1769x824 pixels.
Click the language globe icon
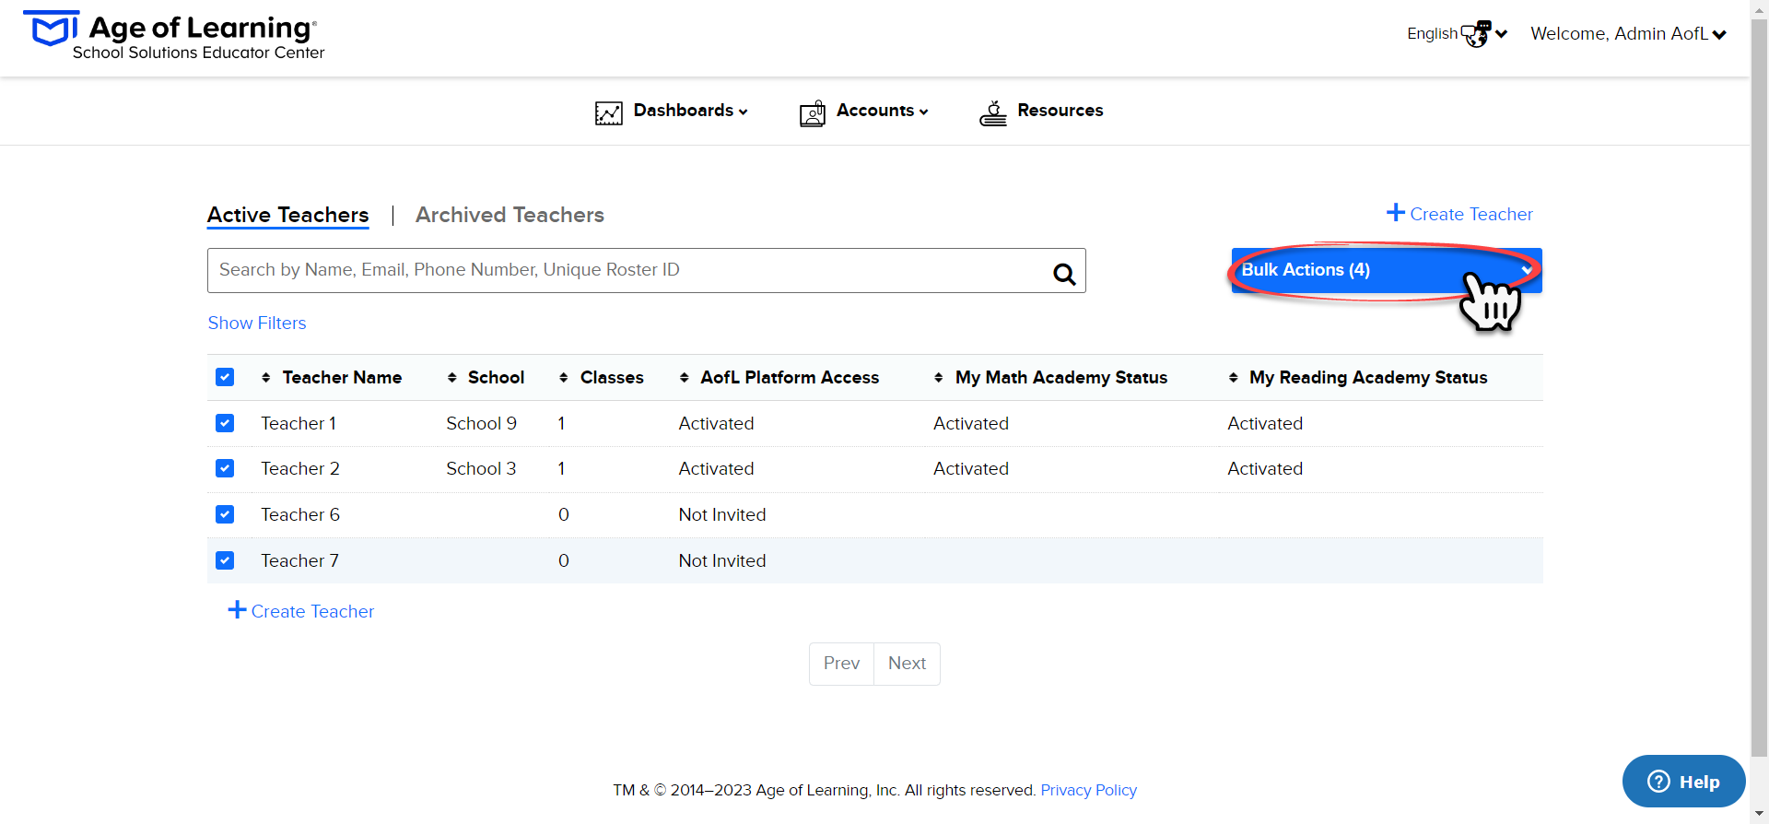click(x=1476, y=34)
